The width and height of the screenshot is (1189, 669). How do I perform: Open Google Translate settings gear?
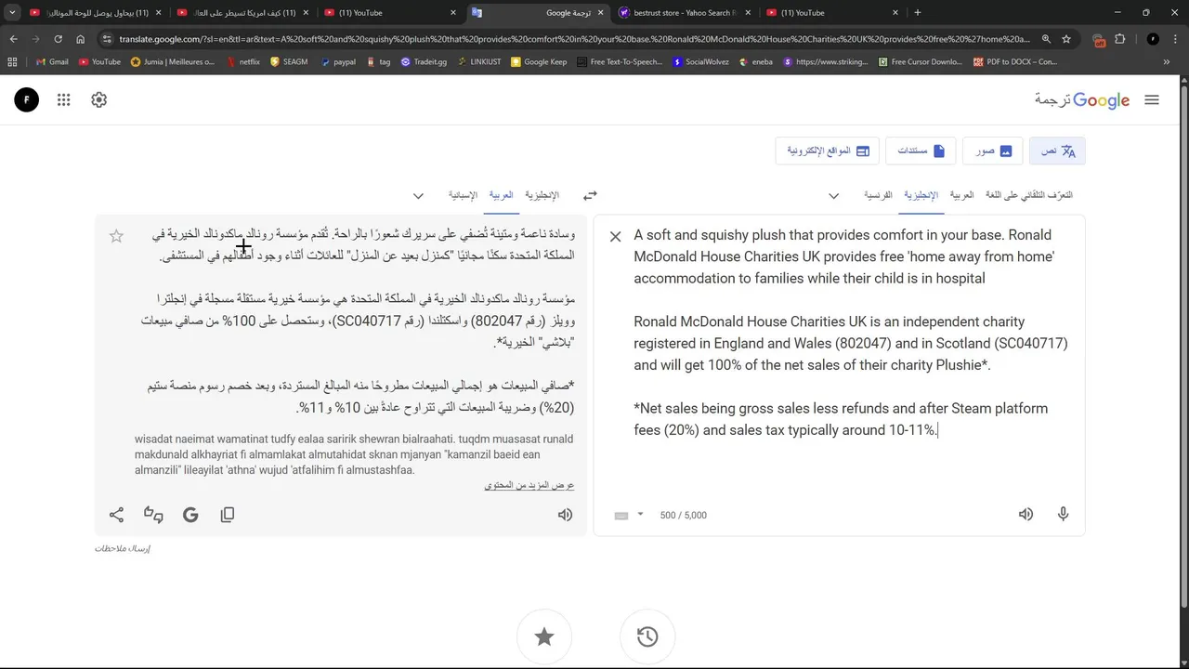[x=99, y=99]
